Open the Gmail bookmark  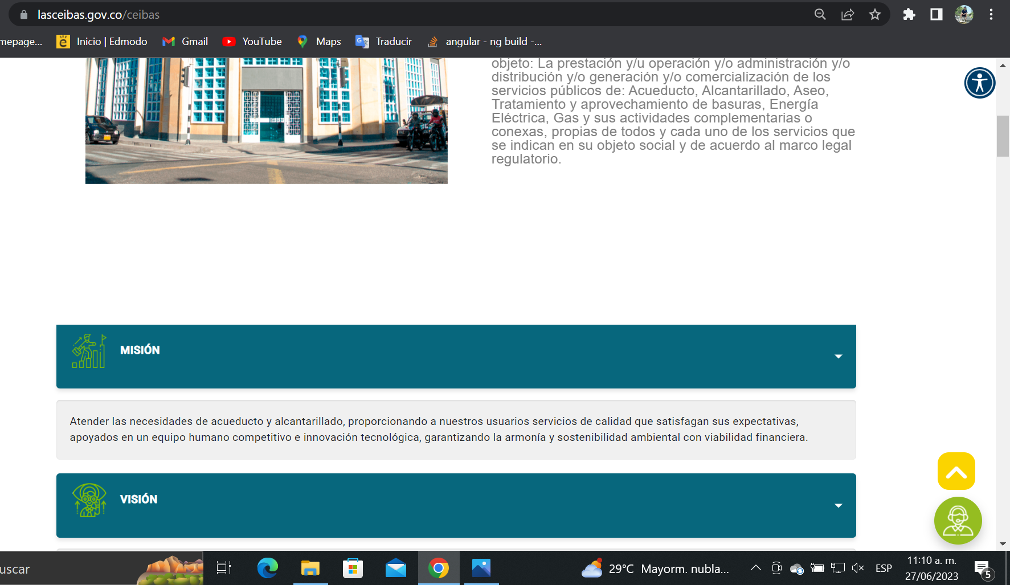[x=185, y=42]
